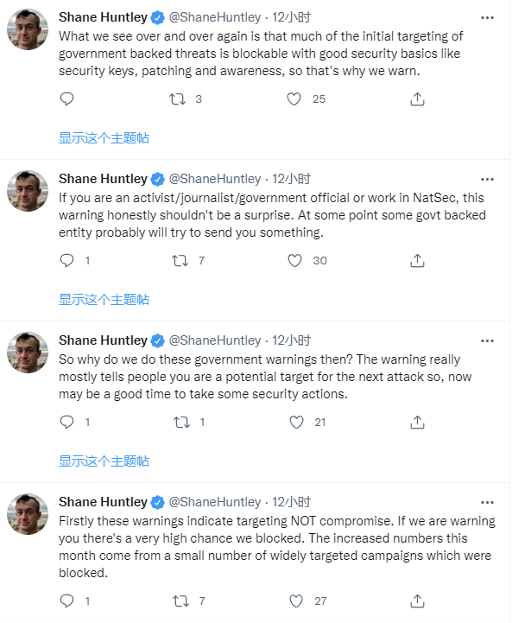Retweet the NatSec warning tweet
512x623 pixels.
[180, 261]
